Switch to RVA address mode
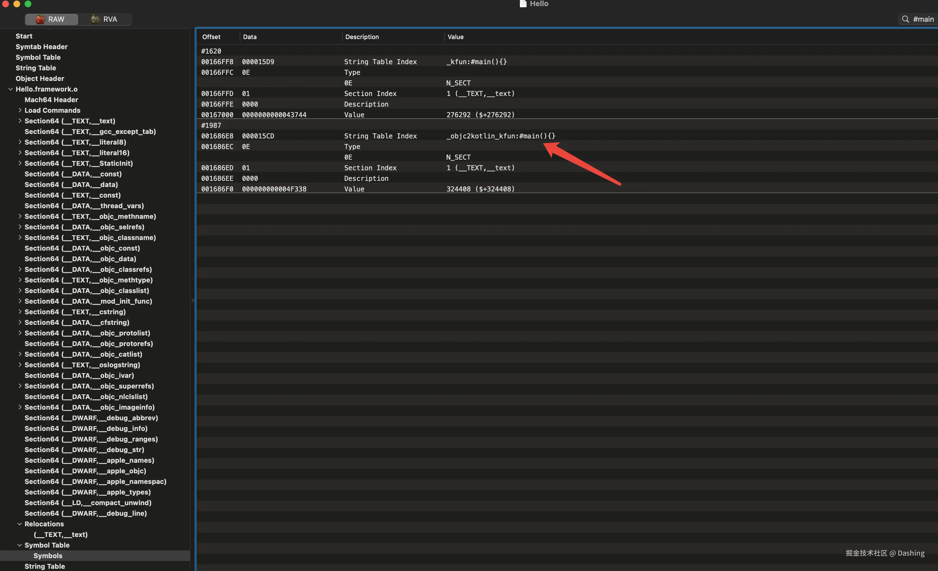The height and width of the screenshot is (571, 938). coord(105,19)
